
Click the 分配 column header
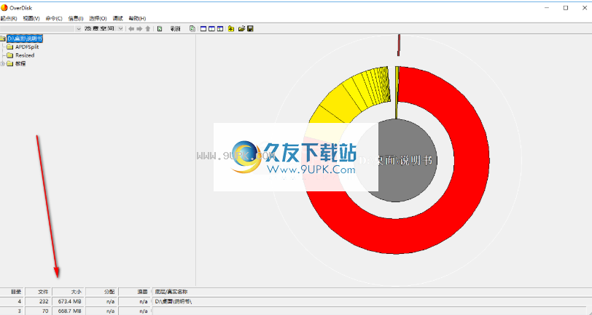click(102, 292)
